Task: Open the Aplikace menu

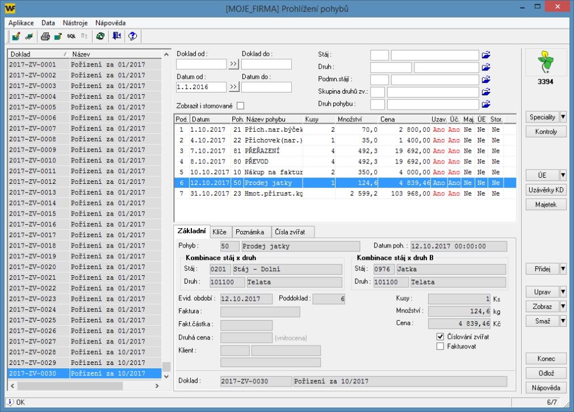Action: pyautogui.click(x=21, y=23)
